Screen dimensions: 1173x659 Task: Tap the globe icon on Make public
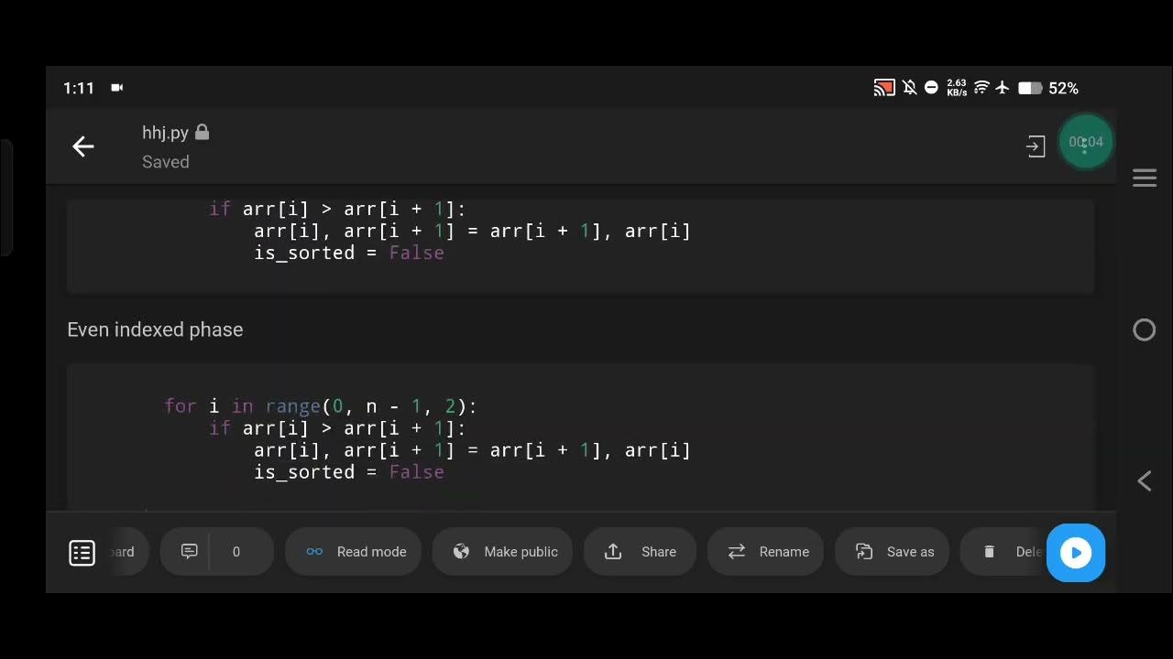coord(462,552)
